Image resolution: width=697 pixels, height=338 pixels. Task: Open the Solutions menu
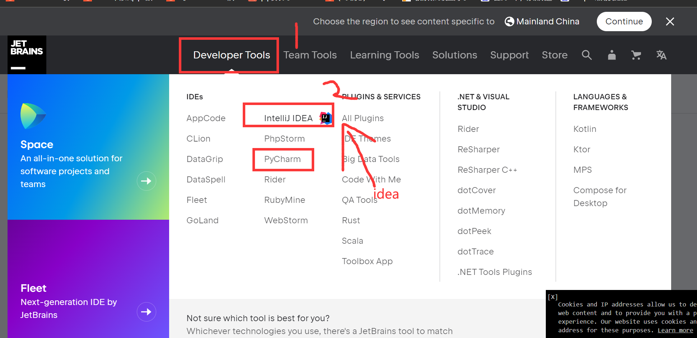pyautogui.click(x=454, y=55)
